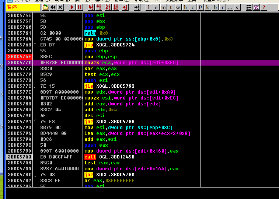279x199 pixels.
Task: Select the gray-marked address 3BDC57A3
Action: coord(20,157)
